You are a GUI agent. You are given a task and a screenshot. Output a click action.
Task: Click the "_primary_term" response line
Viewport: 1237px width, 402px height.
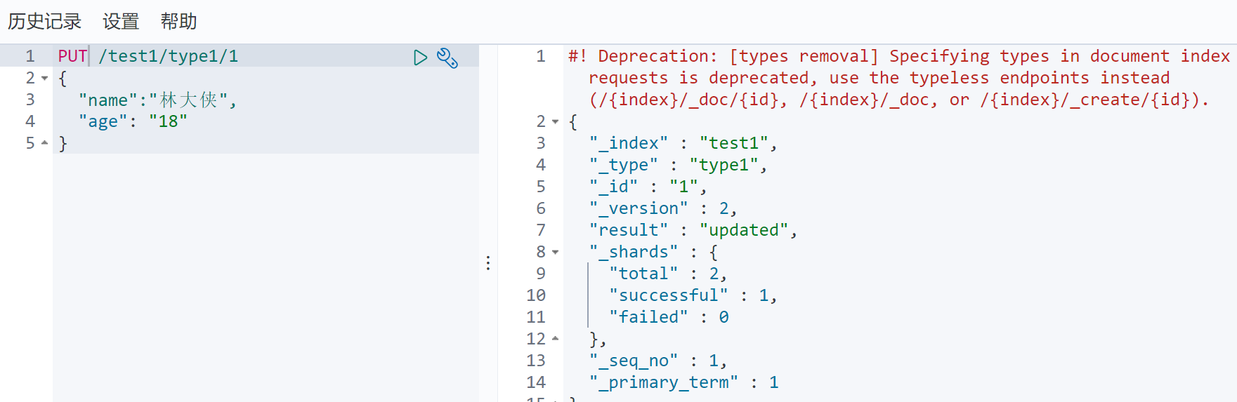click(x=684, y=382)
